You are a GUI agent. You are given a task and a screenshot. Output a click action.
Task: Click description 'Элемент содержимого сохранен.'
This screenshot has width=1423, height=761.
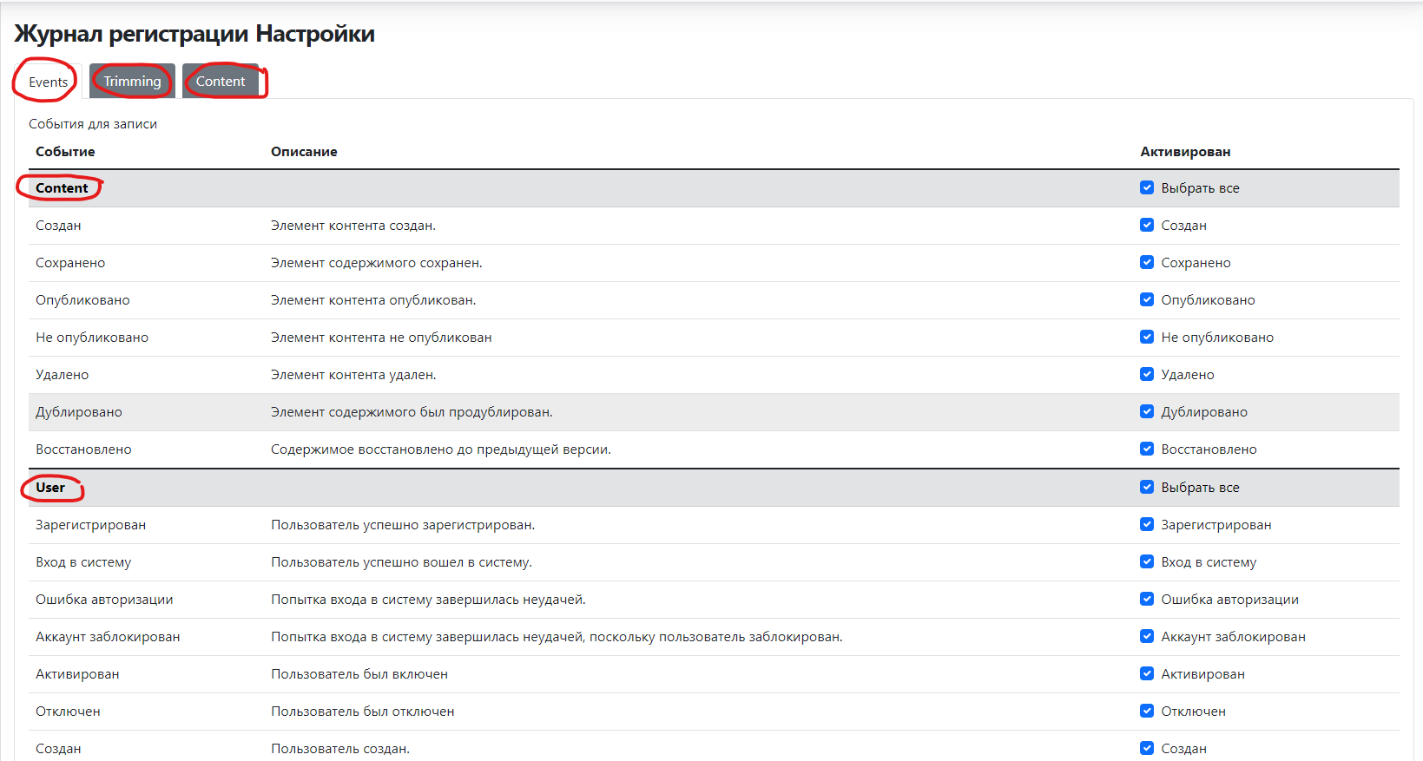tap(377, 263)
